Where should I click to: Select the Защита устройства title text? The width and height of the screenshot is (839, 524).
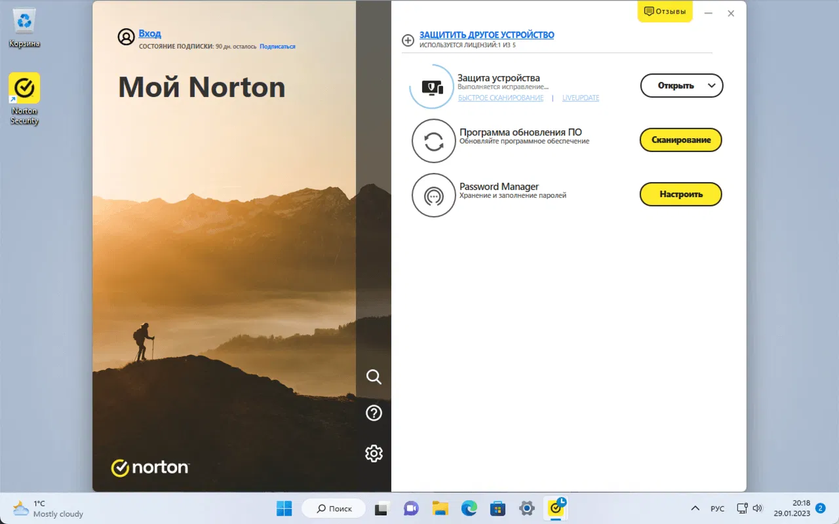click(499, 78)
